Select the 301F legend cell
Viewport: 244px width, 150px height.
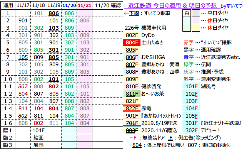191,123
